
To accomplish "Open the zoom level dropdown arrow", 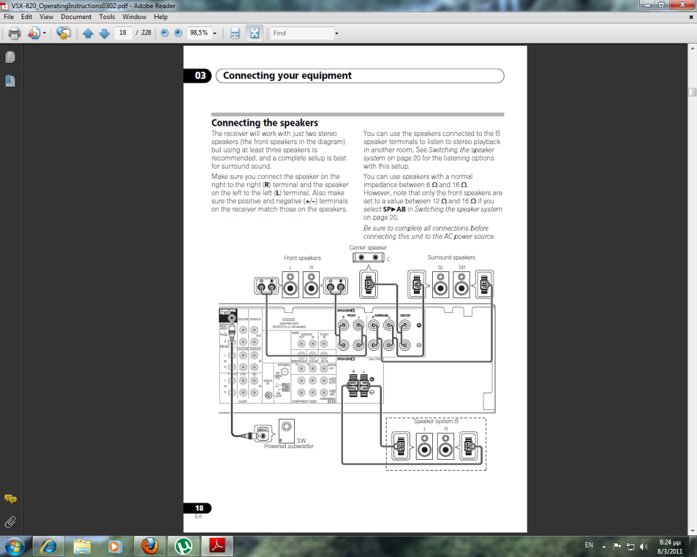I will point(214,33).
